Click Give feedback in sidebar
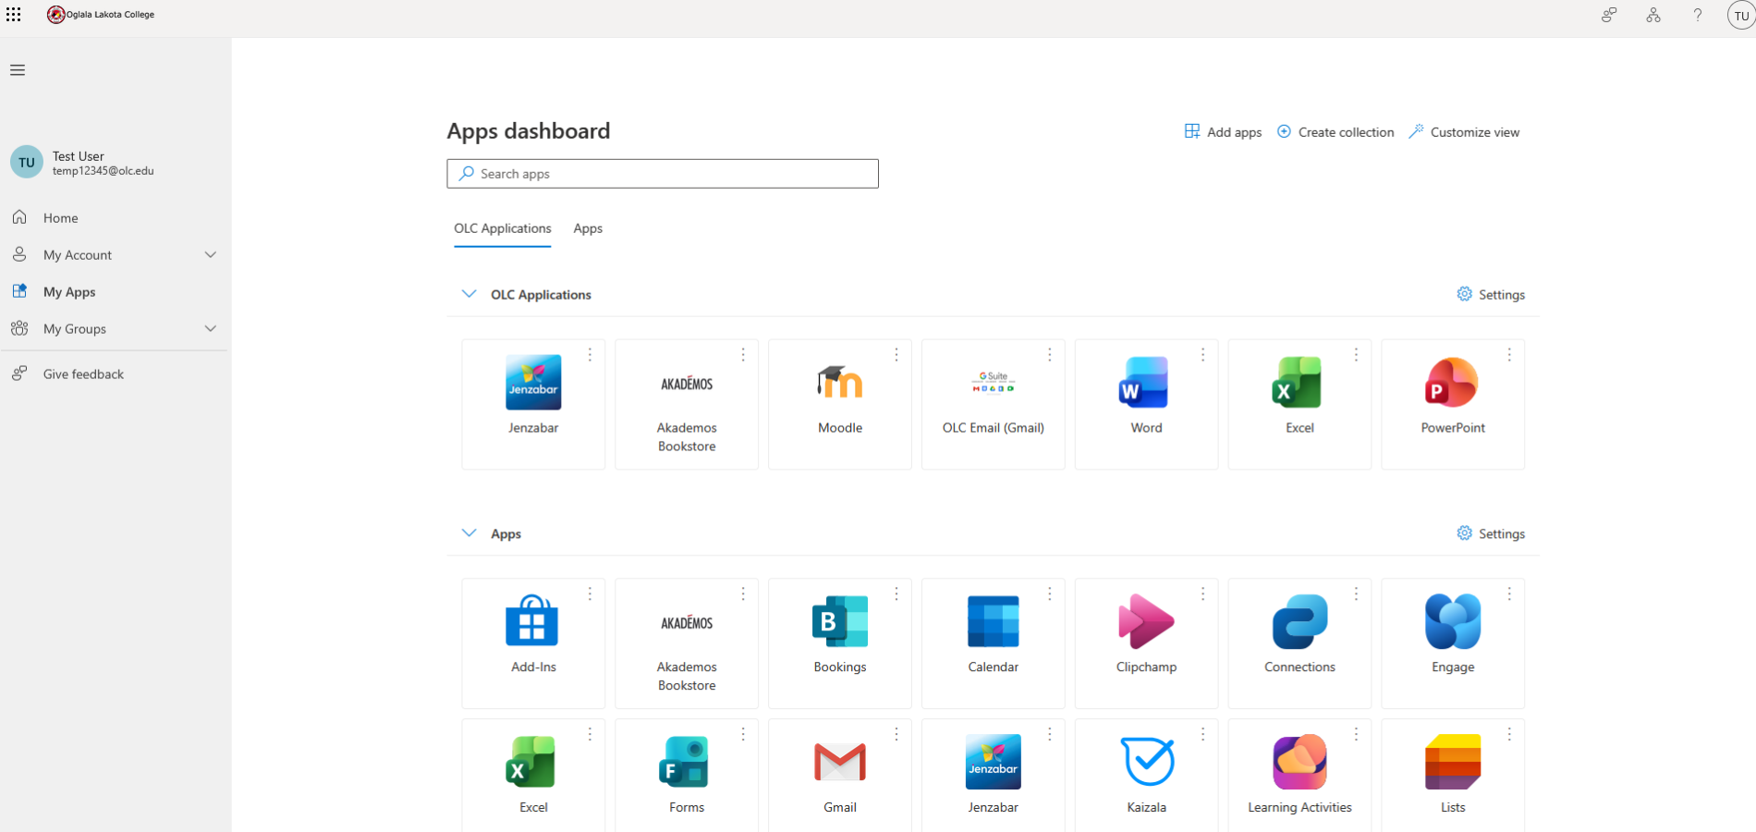The height and width of the screenshot is (832, 1756). (x=115, y=374)
